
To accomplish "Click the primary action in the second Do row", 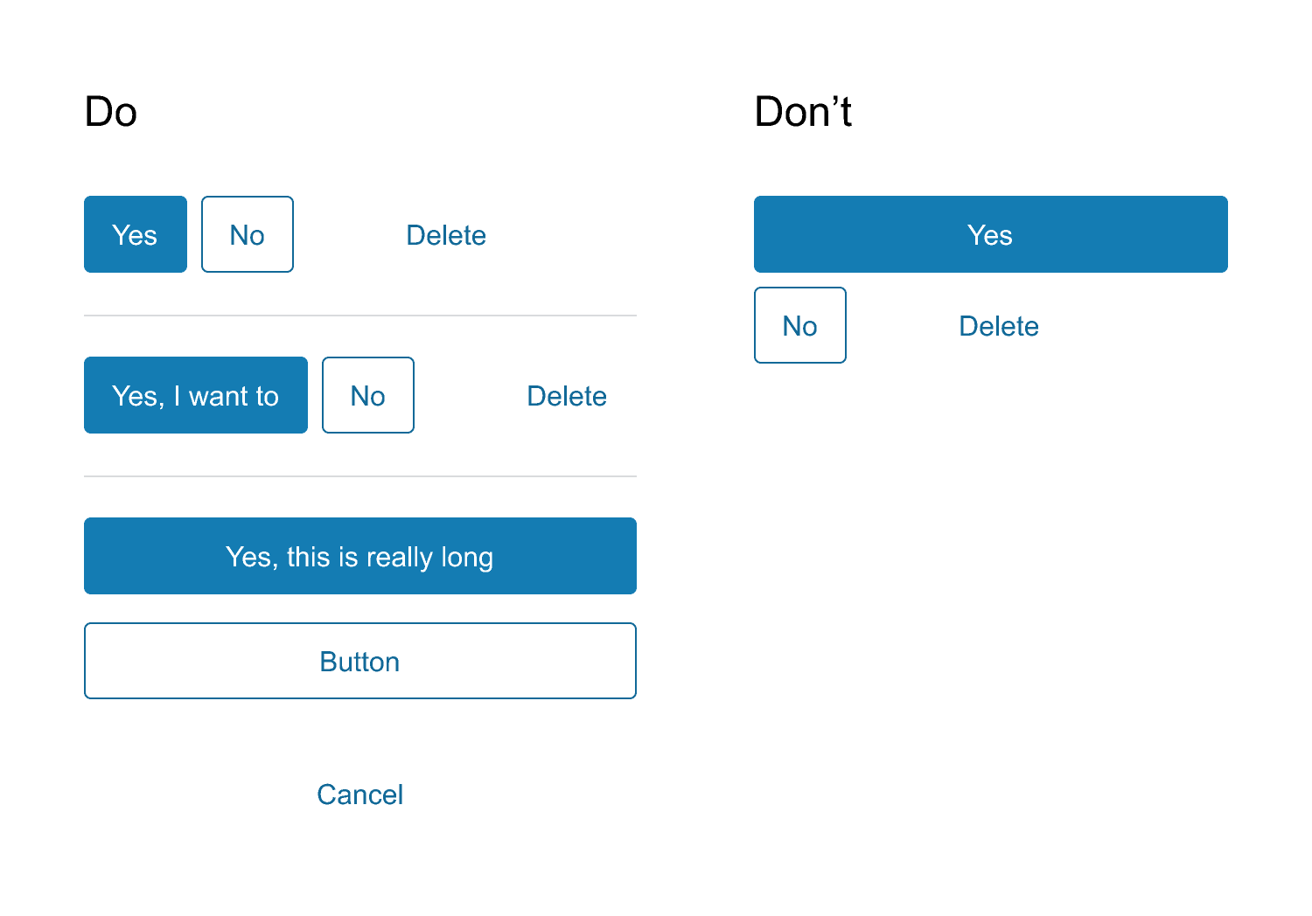I will click(x=195, y=395).
